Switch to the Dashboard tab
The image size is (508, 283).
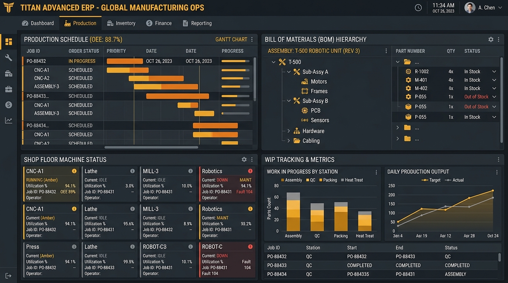click(38, 23)
